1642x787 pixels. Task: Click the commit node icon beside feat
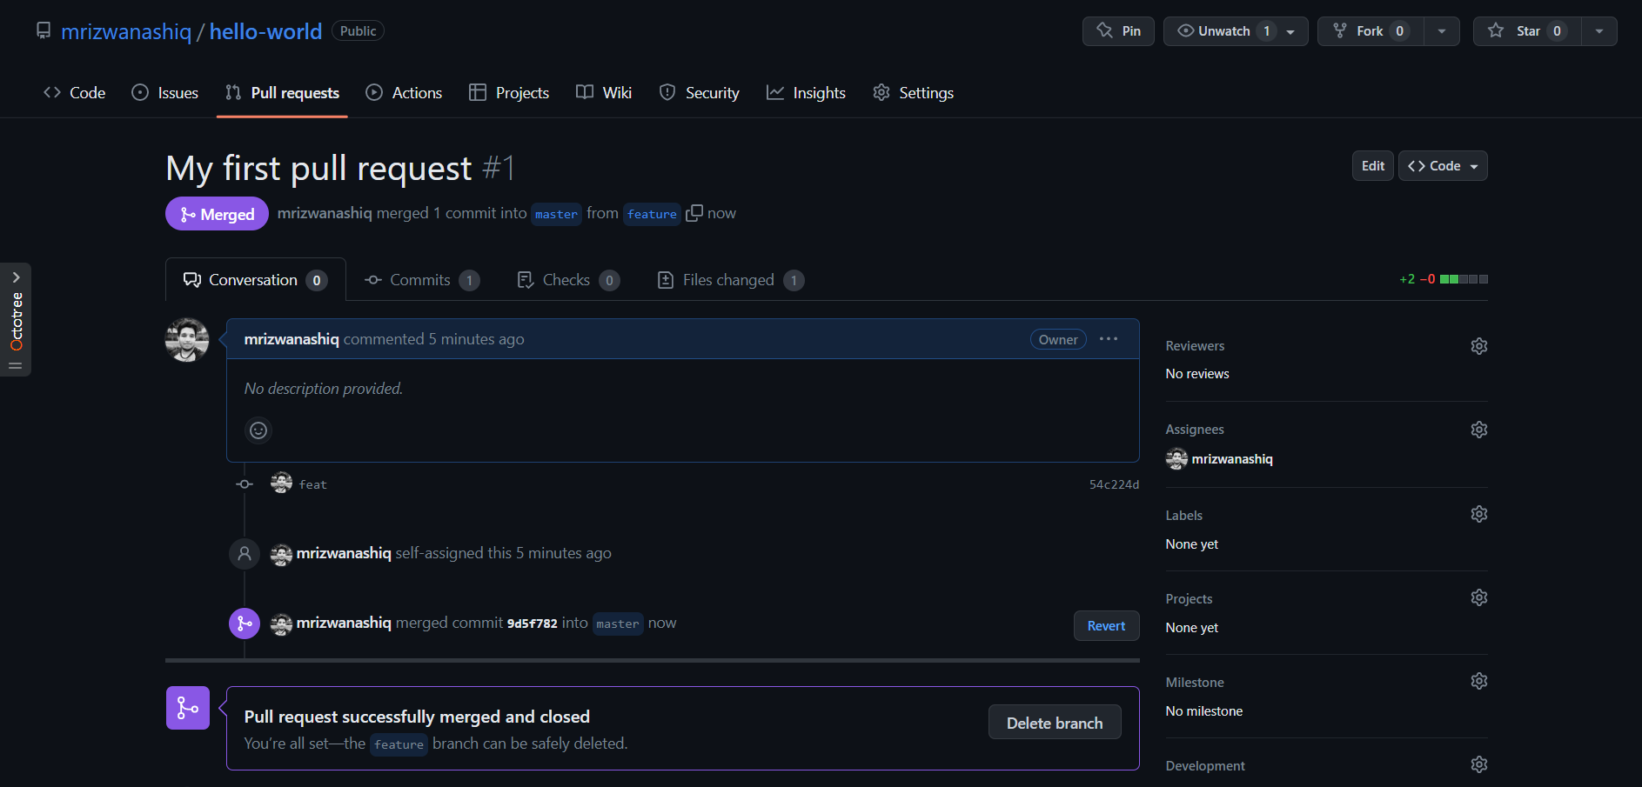point(245,484)
